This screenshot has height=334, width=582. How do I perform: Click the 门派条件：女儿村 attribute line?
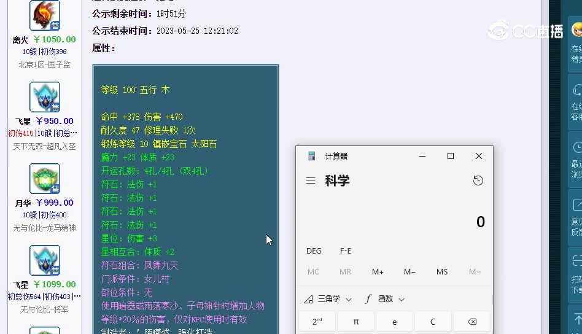pos(135,279)
